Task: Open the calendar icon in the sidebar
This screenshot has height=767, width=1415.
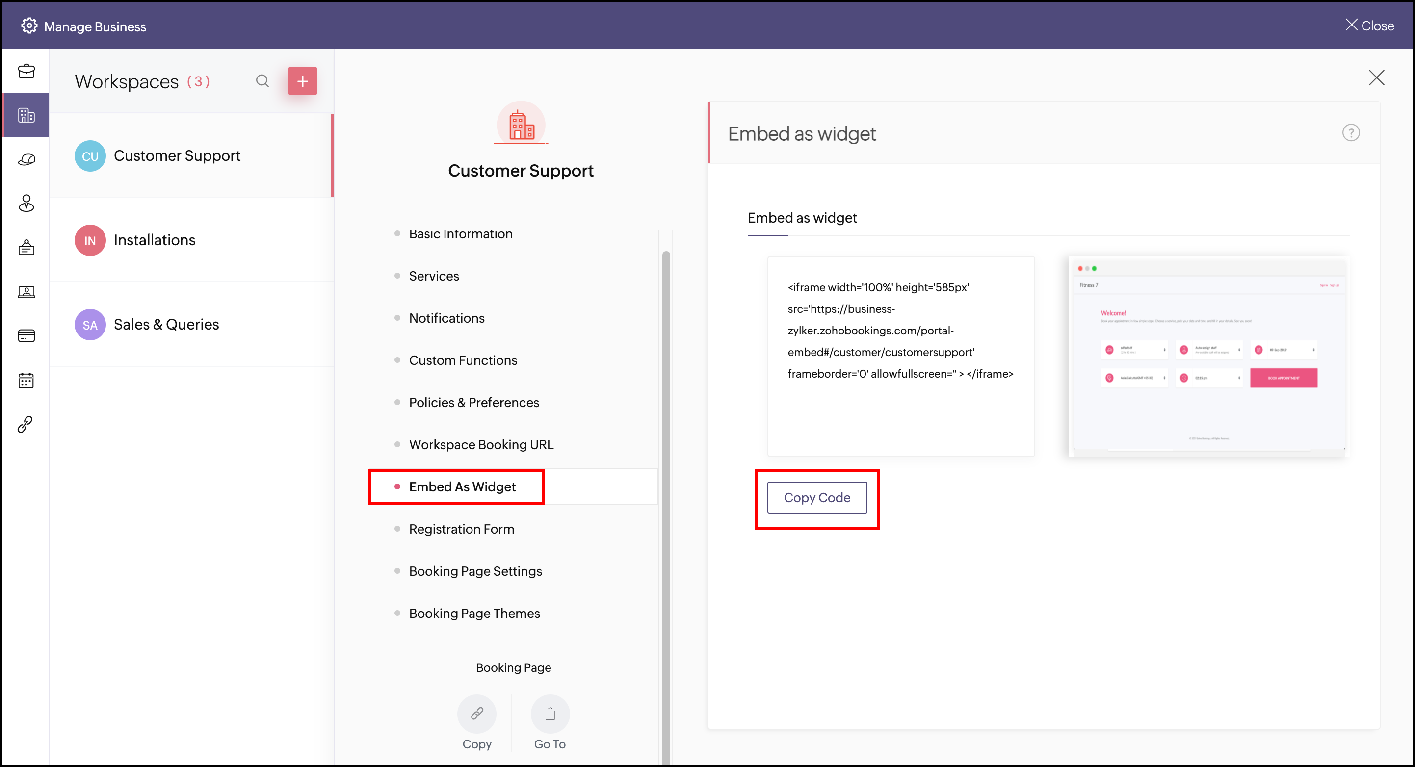Action: (x=26, y=380)
